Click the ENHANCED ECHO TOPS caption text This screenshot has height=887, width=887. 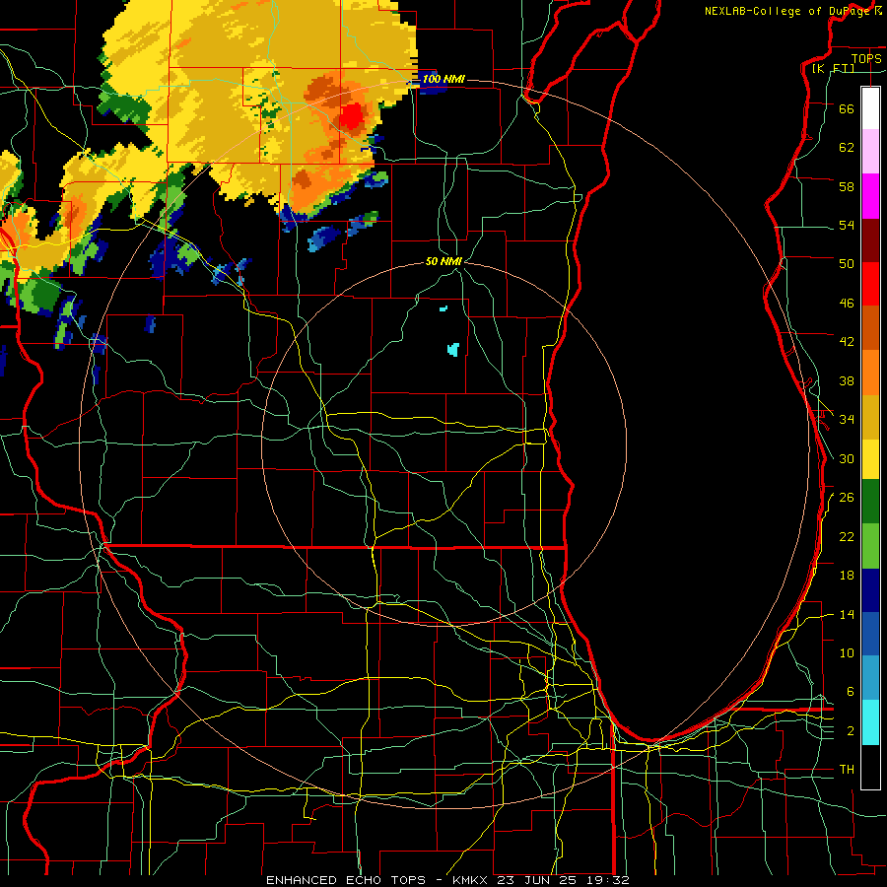pyautogui.click(x=345, y=880)
